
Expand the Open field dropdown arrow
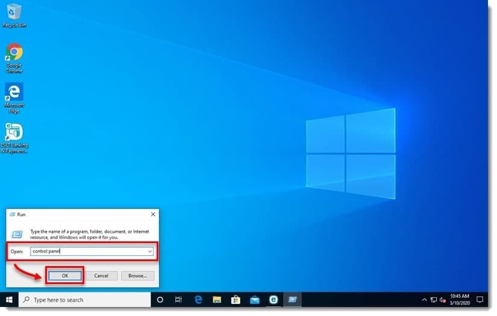[149, 251]
